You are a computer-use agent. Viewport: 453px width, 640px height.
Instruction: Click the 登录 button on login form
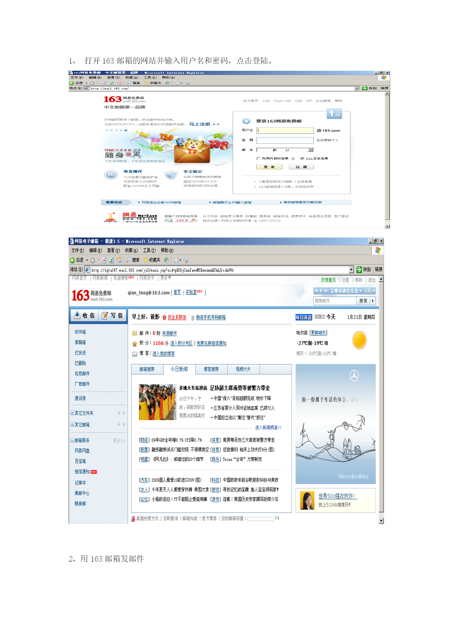click(270, 167)
